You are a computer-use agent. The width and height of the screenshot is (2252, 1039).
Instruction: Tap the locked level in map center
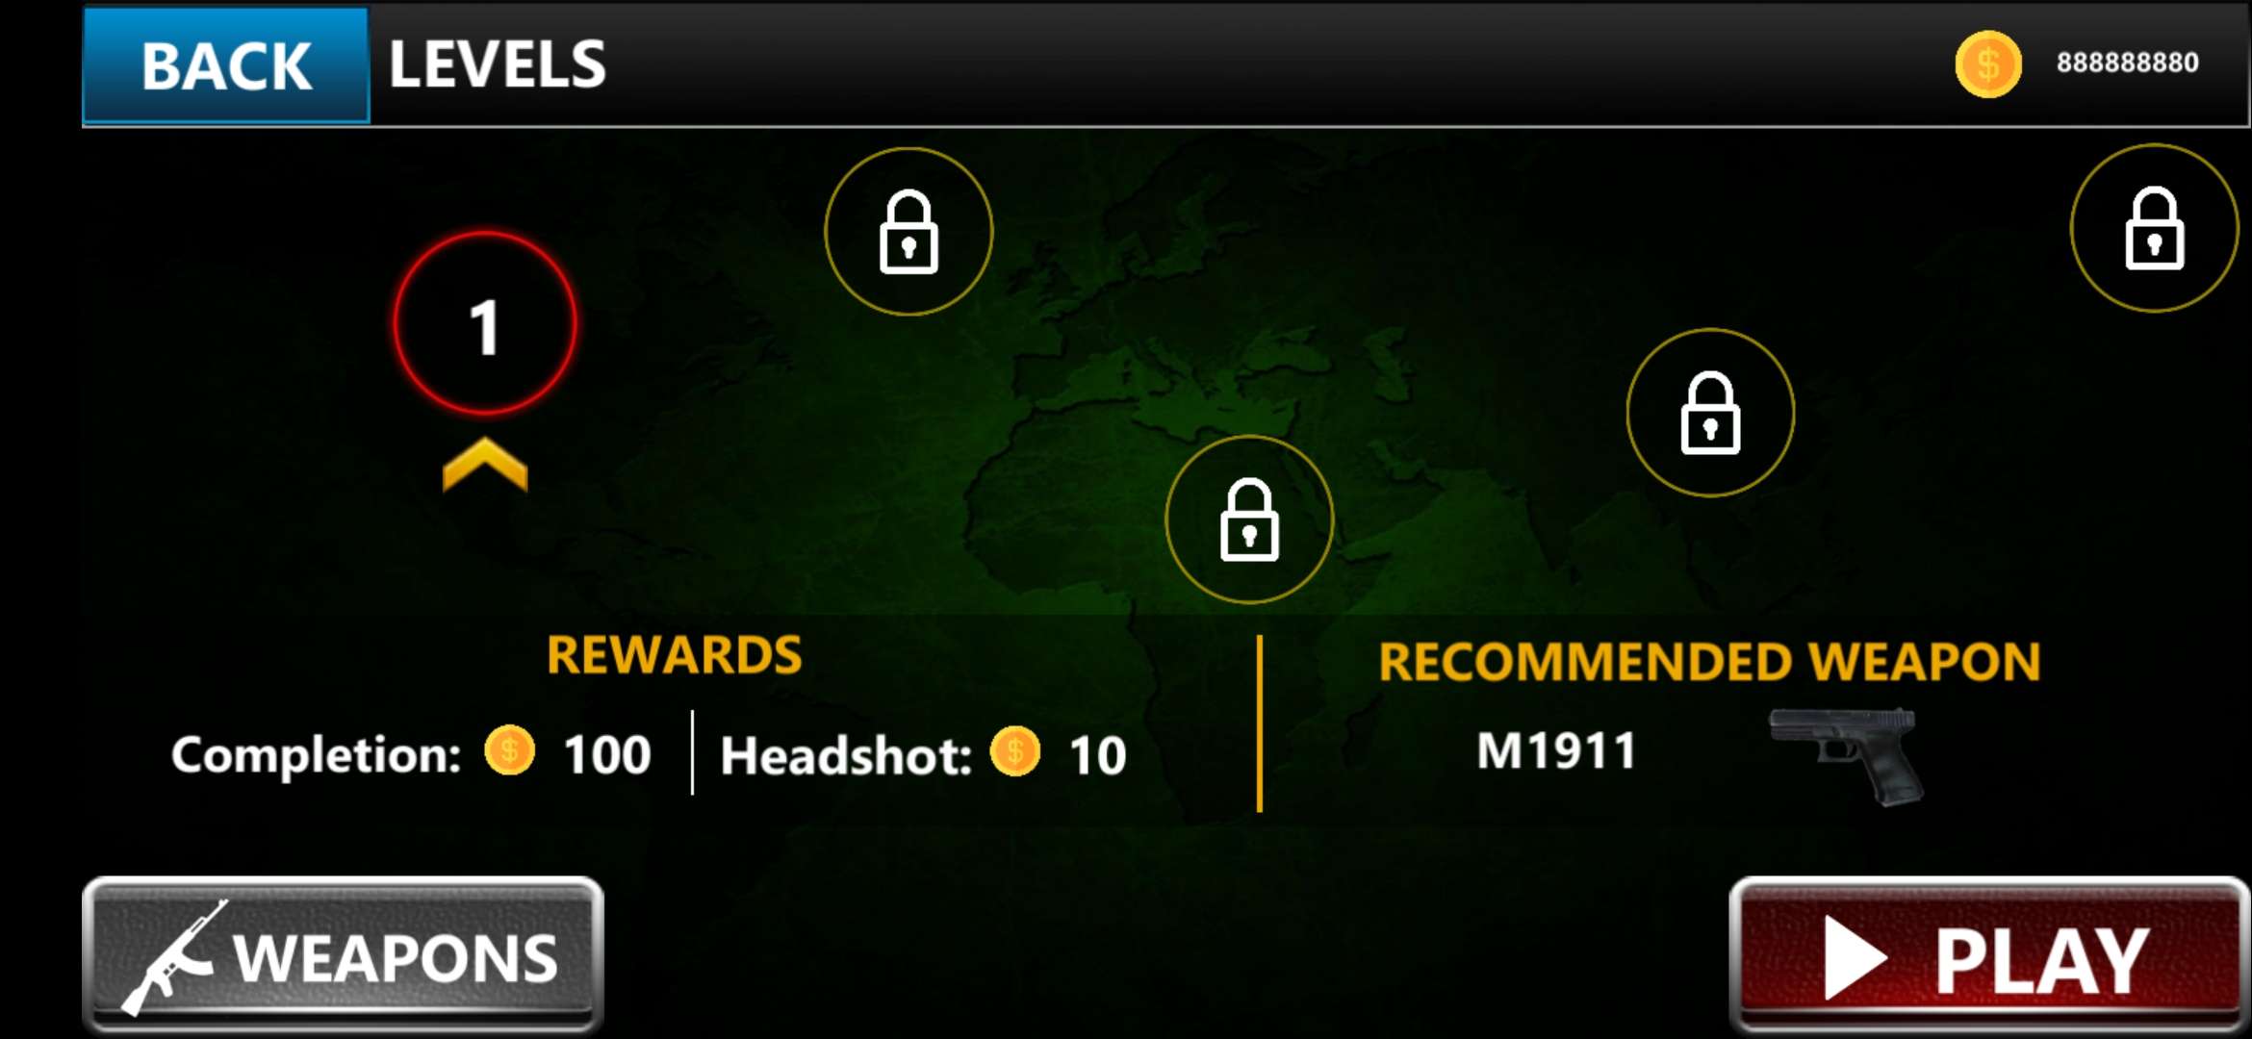pos(1249,519)
